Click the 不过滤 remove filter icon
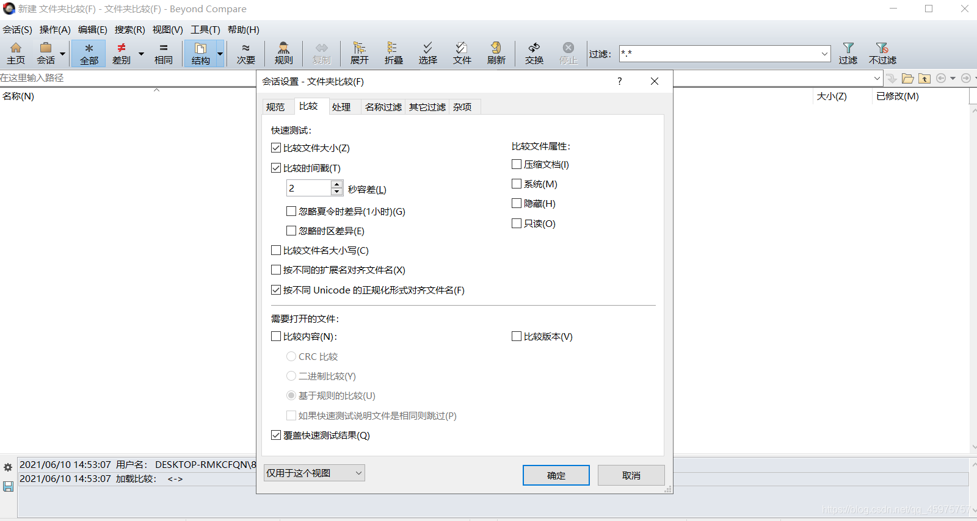Viewport: 977px width, 521px height. 882,54
